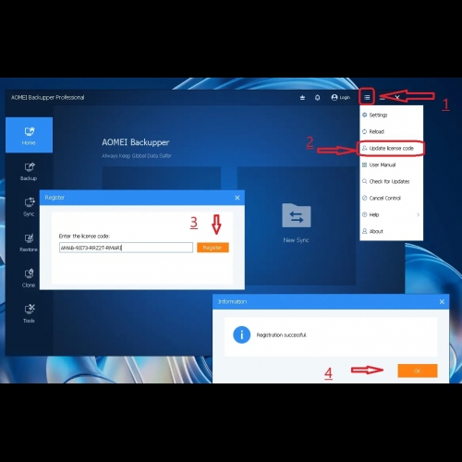Open the Clone section
The height and width of the screenshot is (462, 462).
coord(29,278)
